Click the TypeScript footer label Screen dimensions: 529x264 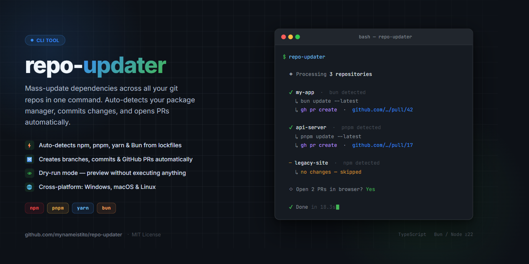tap(412, 234)
